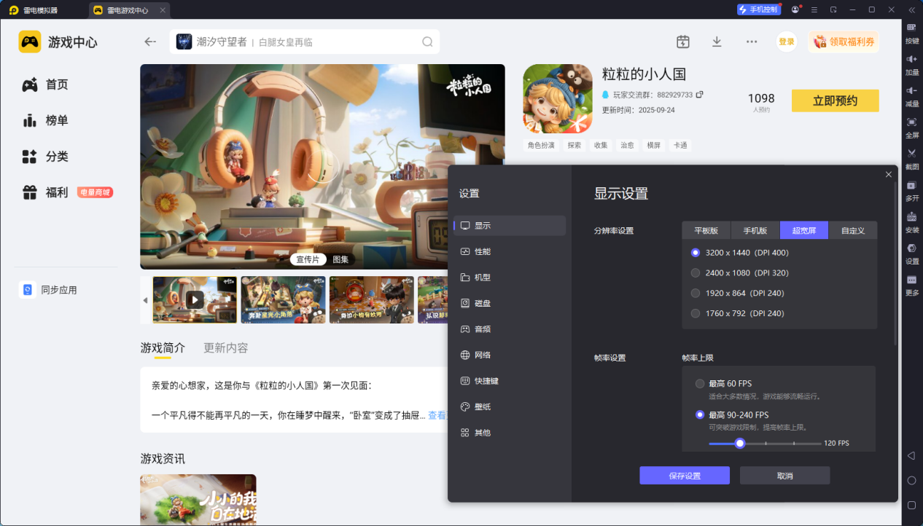Open the more options menu in top bar

point(751,42)
